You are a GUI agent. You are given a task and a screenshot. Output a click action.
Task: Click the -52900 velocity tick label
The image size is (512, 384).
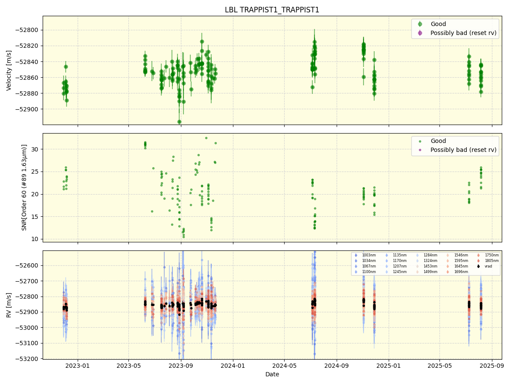27,109
